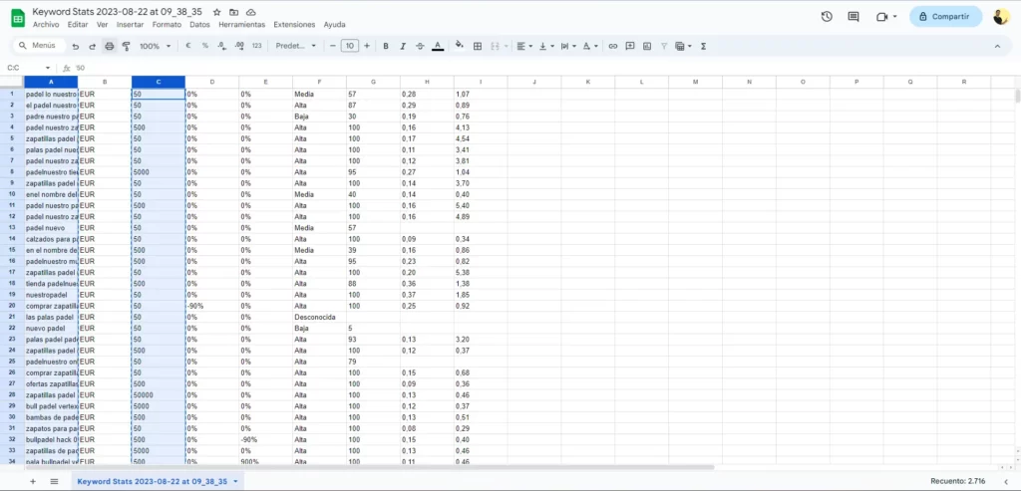The height and width of the screenshot is (491, 1021).
Task: Create a filter
Action: pyautogui.click(x=664, y=46)
